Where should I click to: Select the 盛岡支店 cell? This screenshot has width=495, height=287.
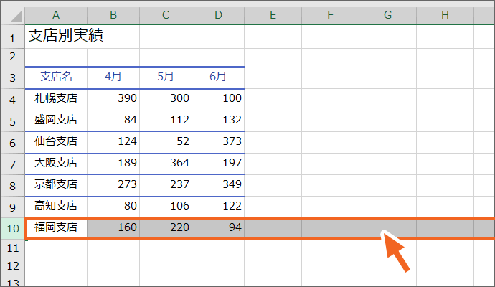pyautogui.click(x=56, y=121)
